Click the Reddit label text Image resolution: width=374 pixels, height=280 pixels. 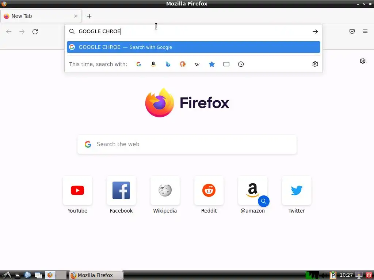[x=209, y=211]
